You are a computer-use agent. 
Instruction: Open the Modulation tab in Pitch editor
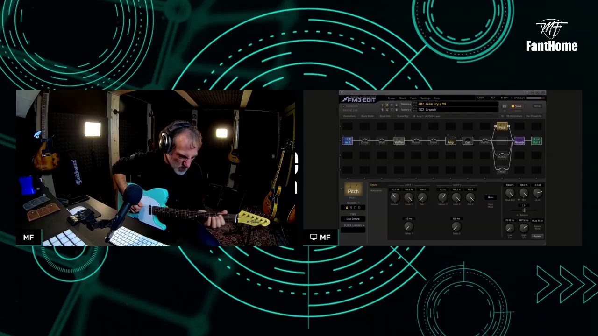click(376, 191)
